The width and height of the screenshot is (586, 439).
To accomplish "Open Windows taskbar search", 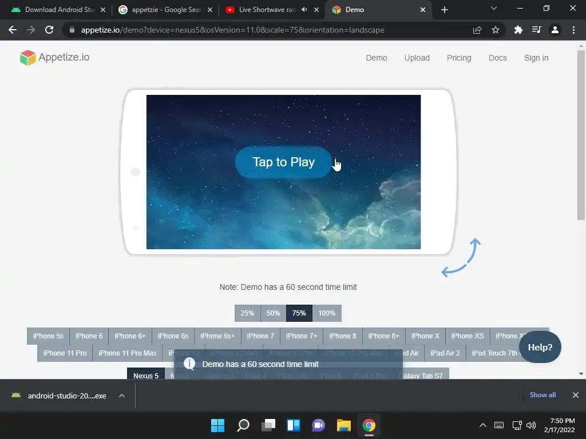I will click(243, 425).
